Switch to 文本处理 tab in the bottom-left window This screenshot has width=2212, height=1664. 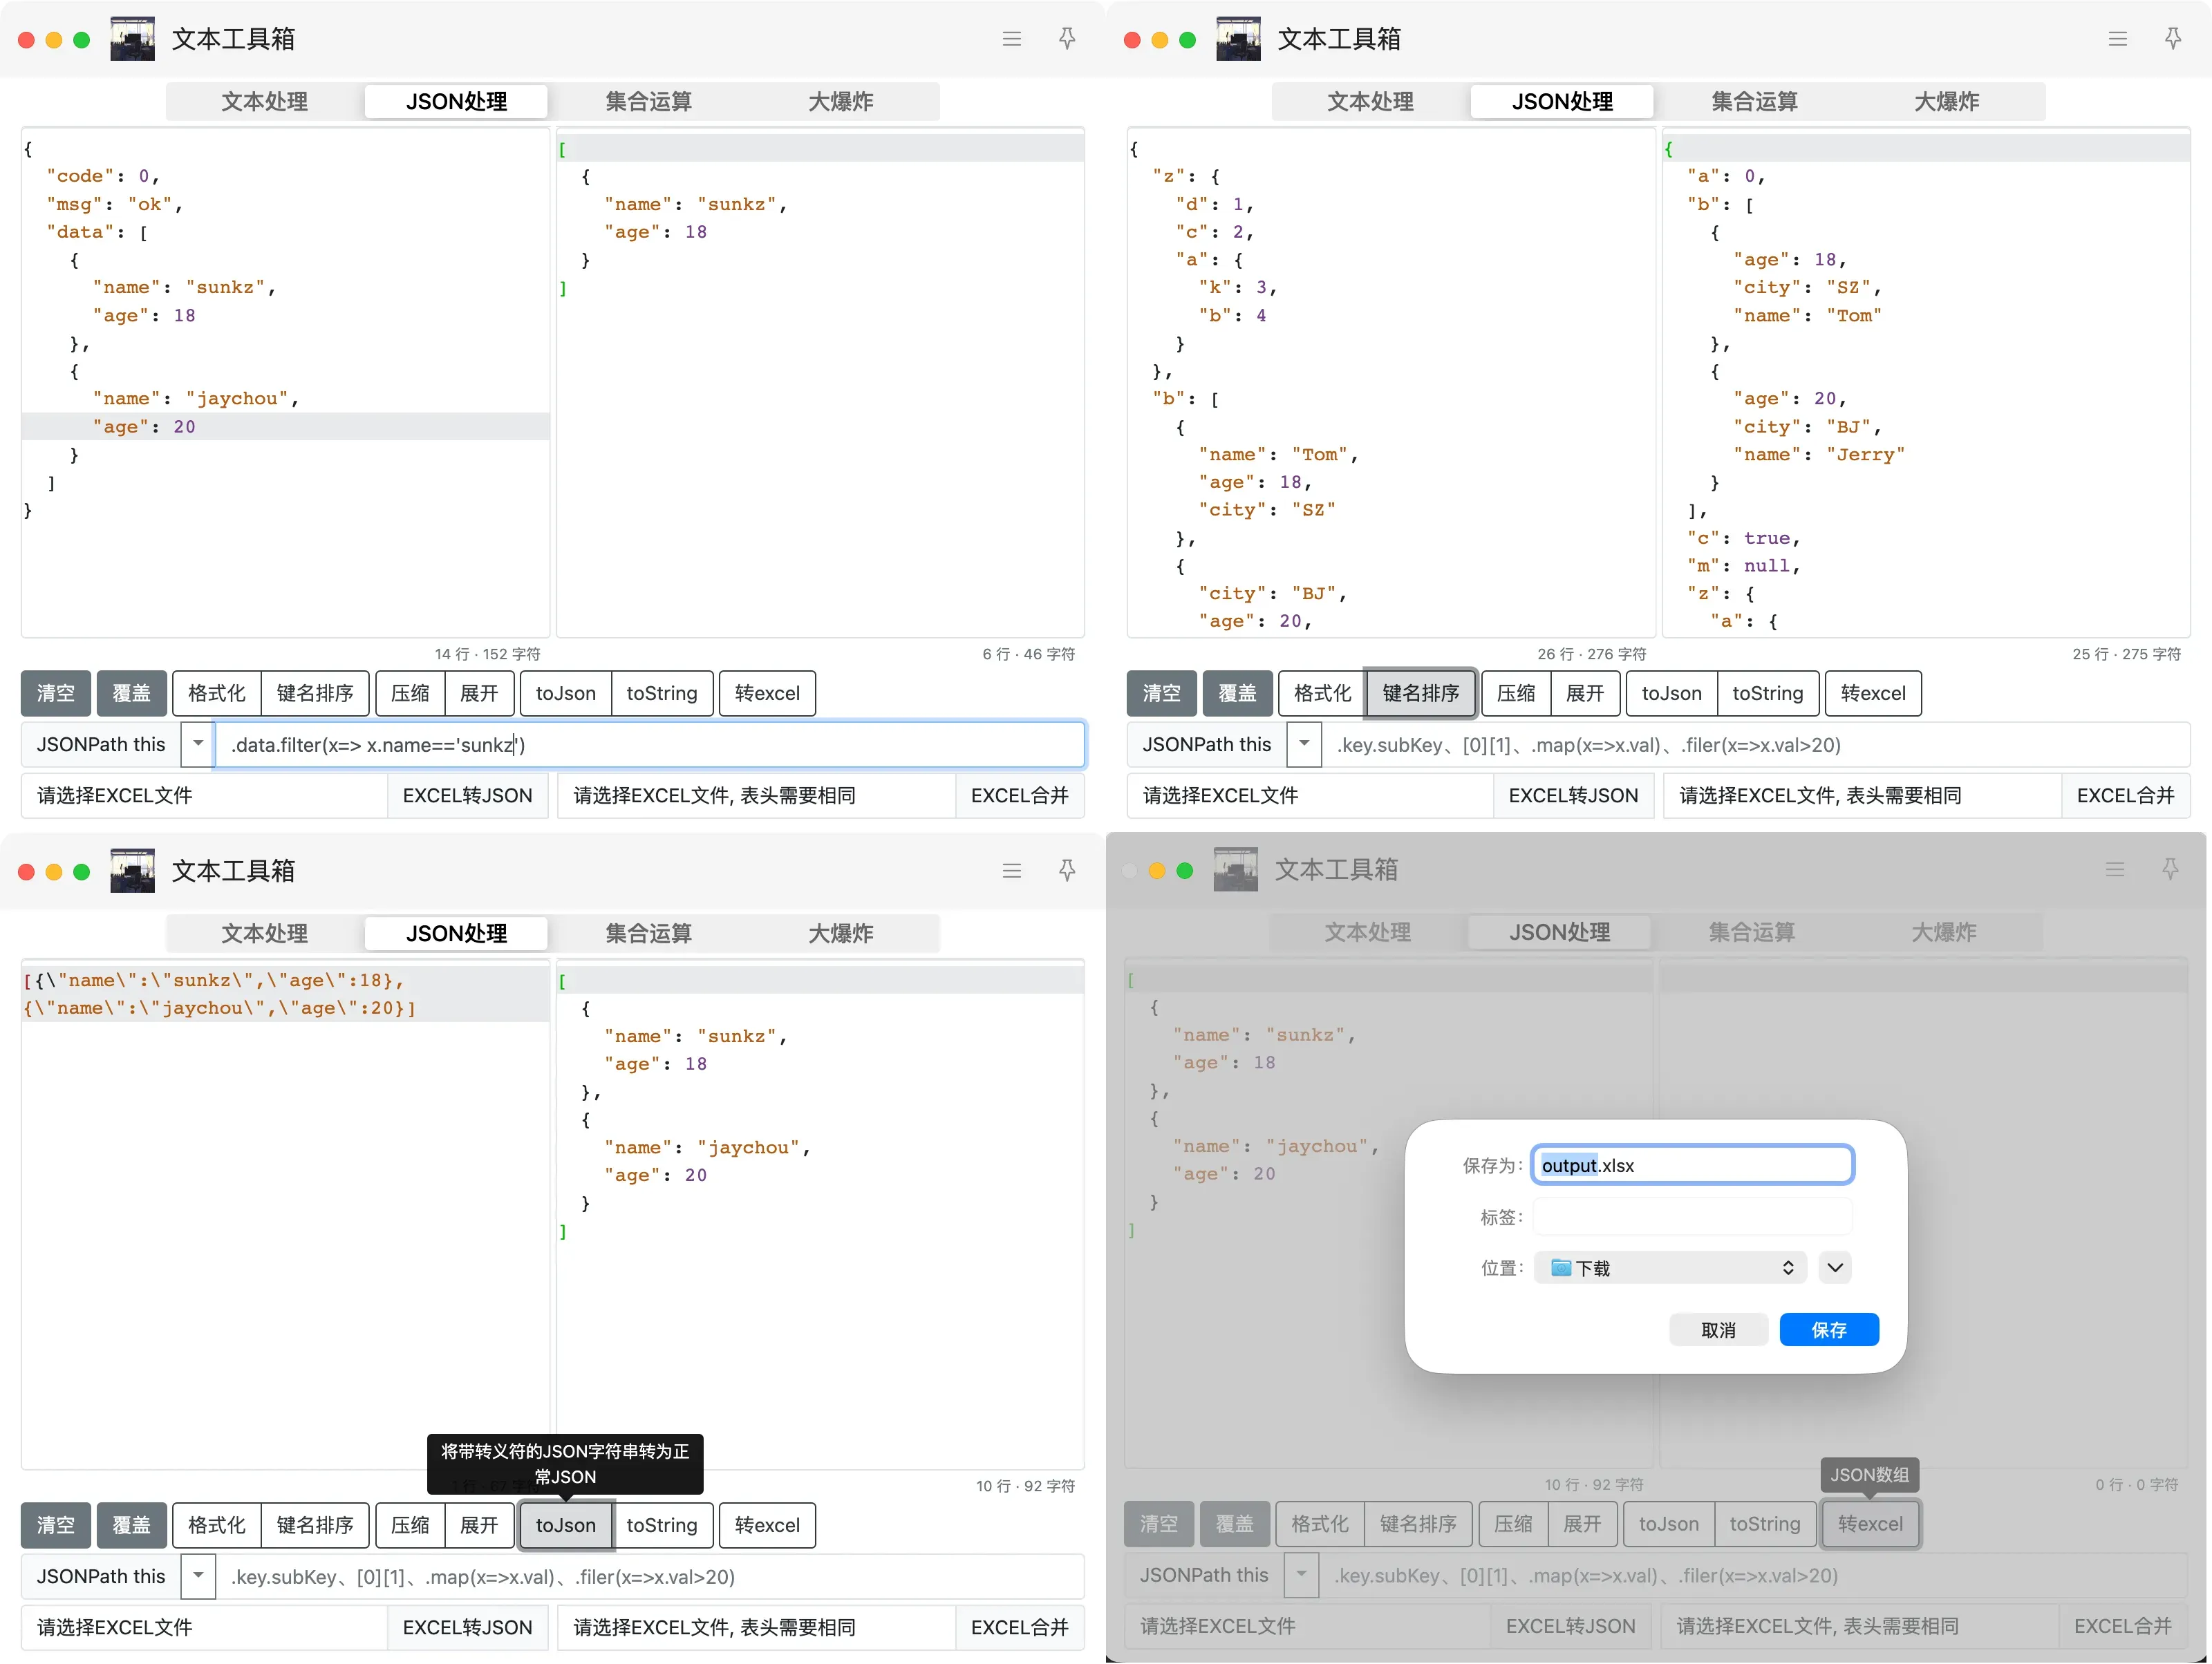[x=264, y=934]
